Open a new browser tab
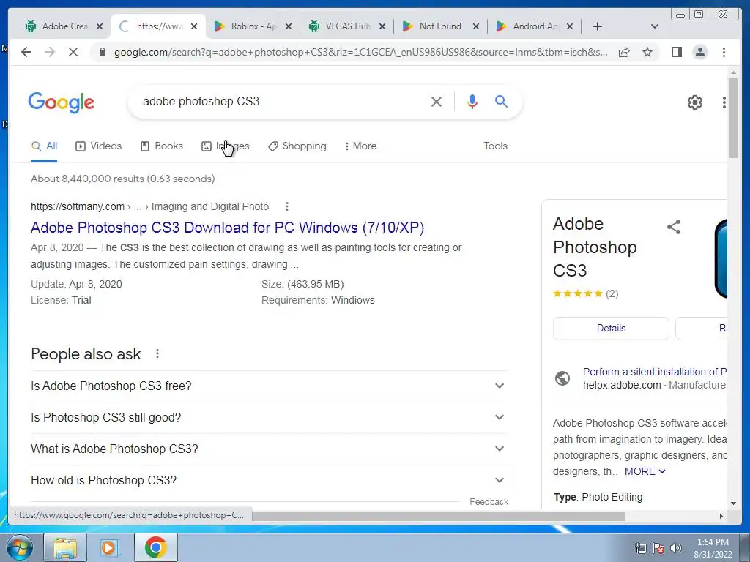 pos(598,27)
